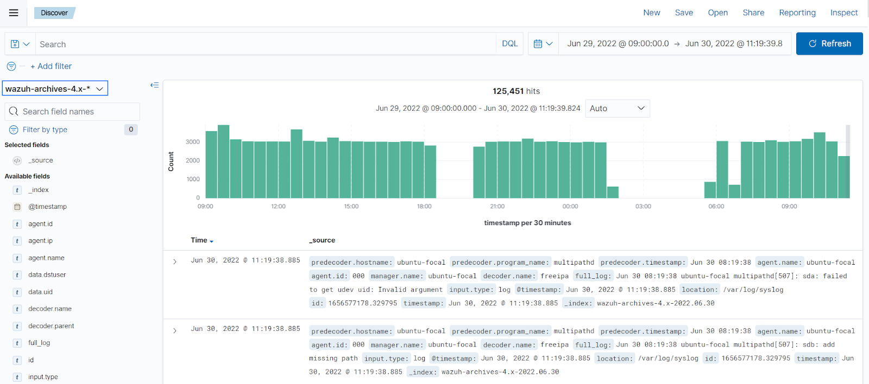This screenshot has width=869, height=384.
Task: Click the filter count badge 0
Action: 131,130
